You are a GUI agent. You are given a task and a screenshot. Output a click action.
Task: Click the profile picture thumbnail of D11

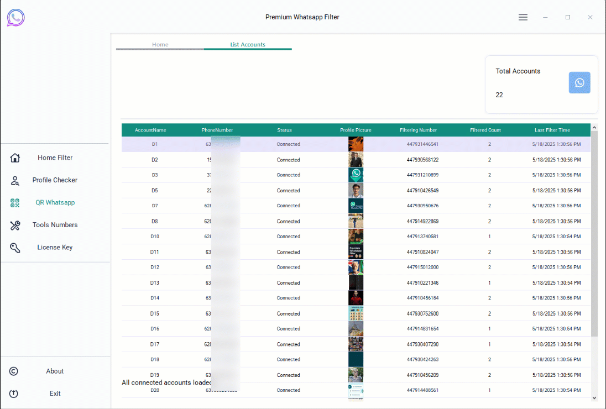click(356, 252)
